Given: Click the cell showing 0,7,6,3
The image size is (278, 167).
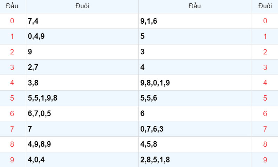Looking at the screenshot, I should tap(195, 129).
